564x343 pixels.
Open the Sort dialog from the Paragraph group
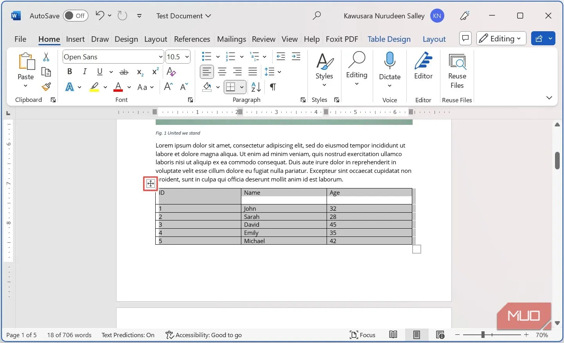[x=255, y=87]
